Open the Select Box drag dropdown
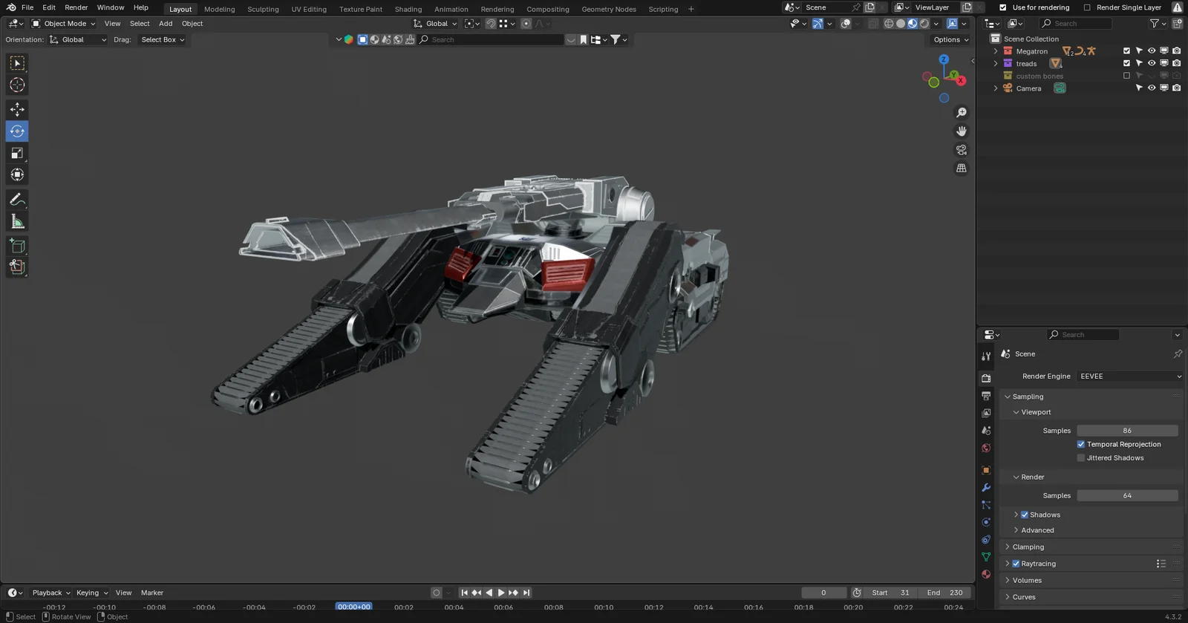 click(x=162, y=39)
